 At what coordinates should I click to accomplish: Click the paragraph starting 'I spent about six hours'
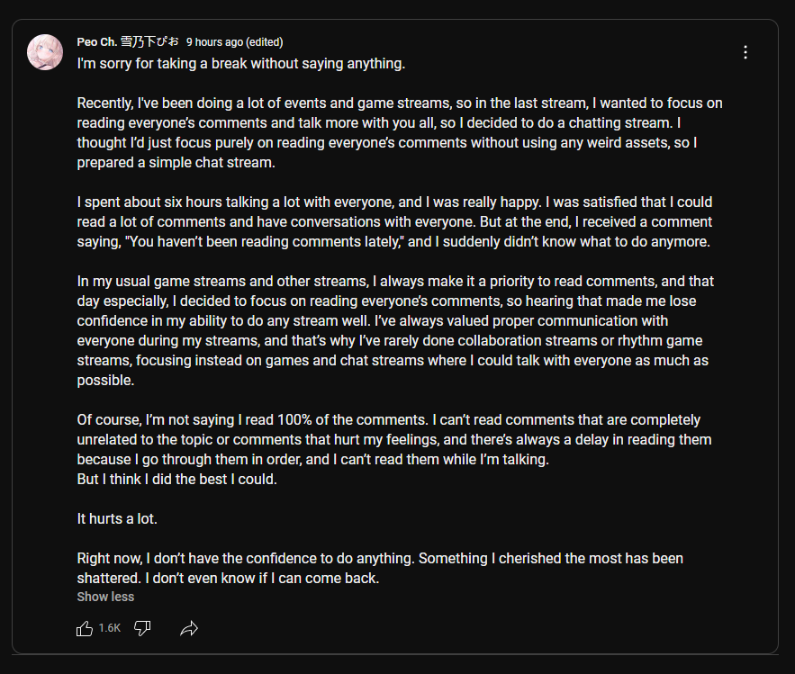[x=394, y=221]
